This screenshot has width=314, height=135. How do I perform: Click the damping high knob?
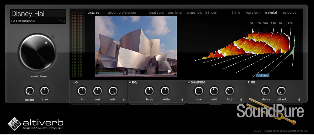coord(229,91)
